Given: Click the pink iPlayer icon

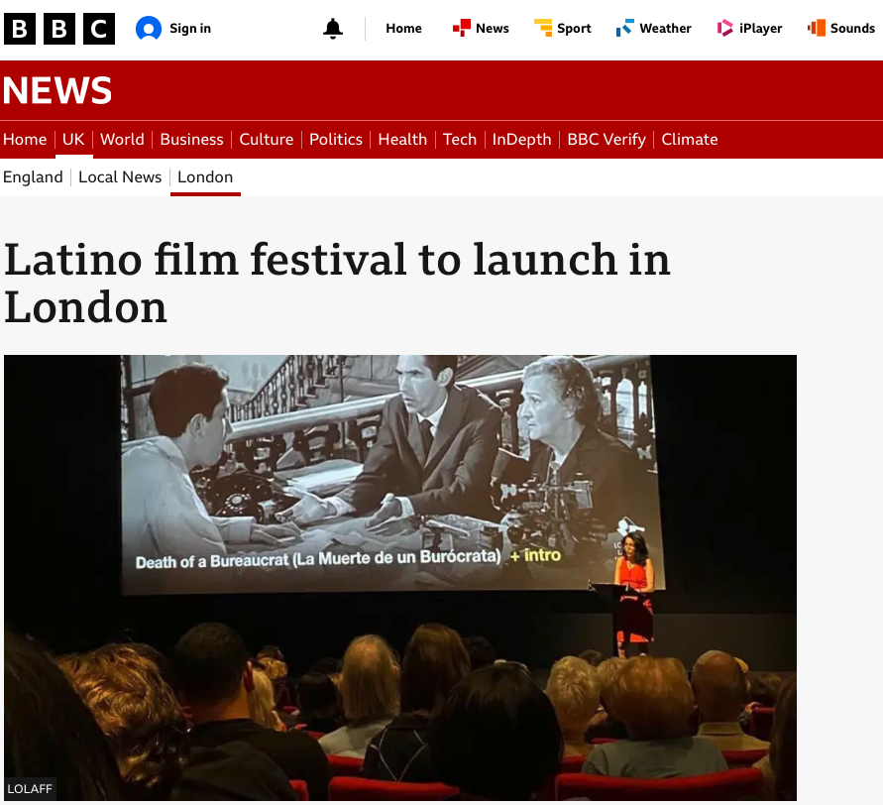Looking at the screenshot, I should (x=724, y=28).
